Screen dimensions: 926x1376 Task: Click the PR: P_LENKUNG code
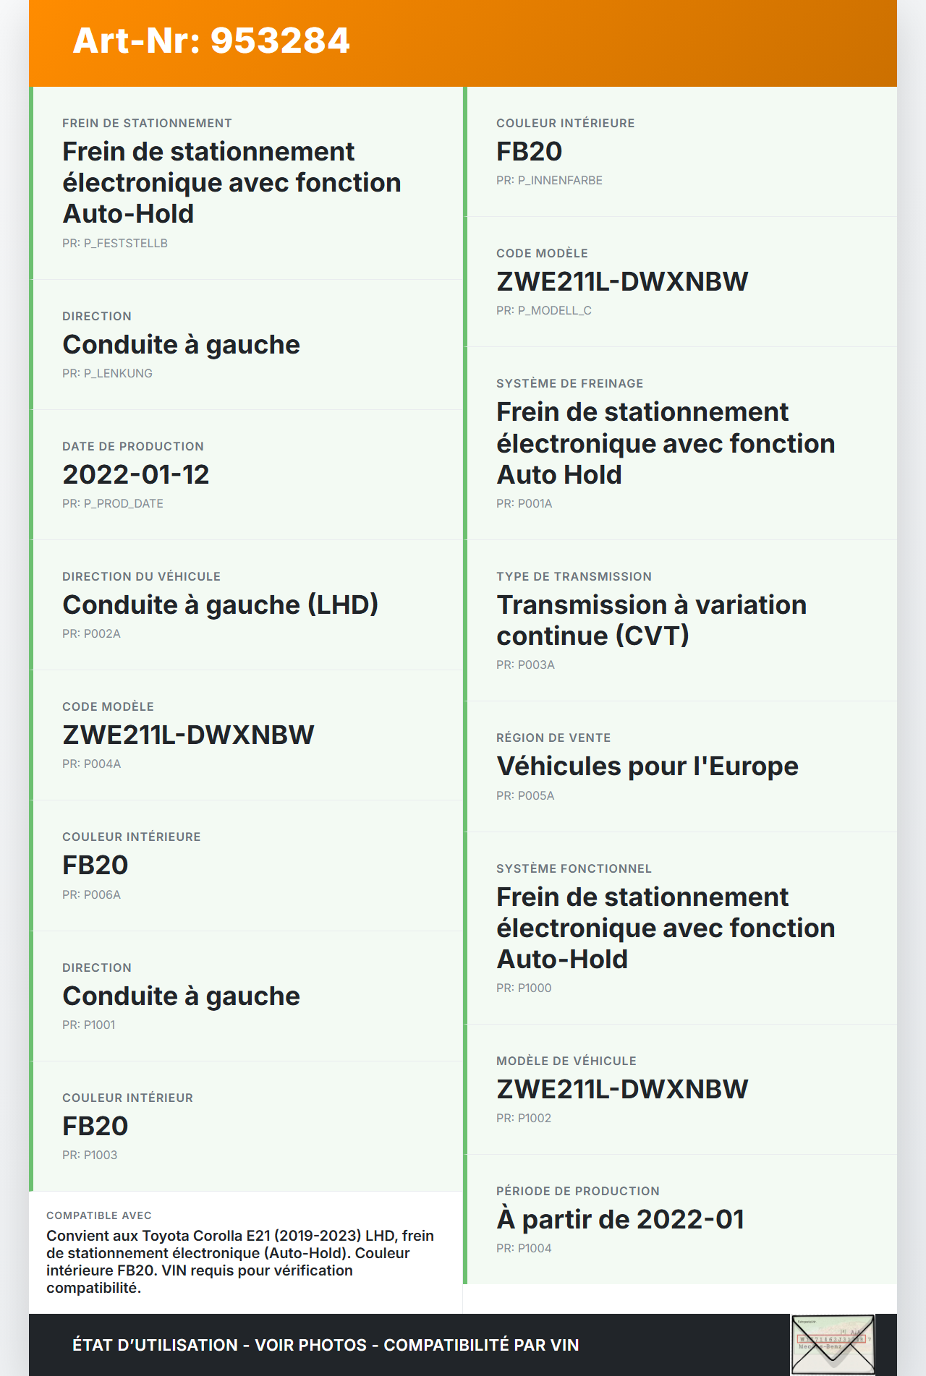pos(107,374)
